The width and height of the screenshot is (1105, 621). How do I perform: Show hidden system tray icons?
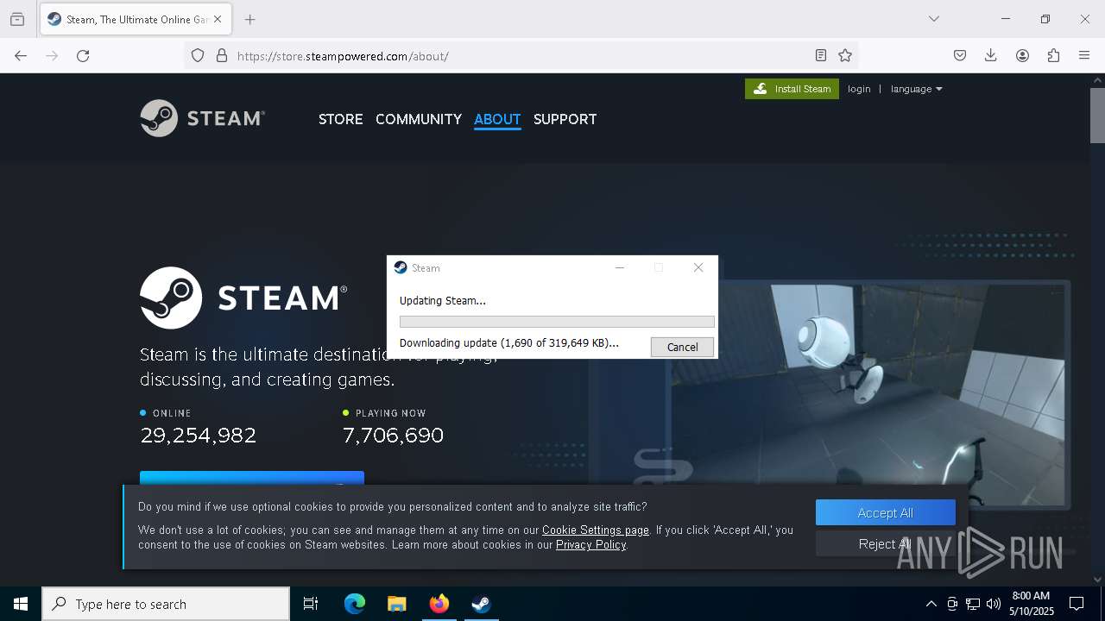931,604
